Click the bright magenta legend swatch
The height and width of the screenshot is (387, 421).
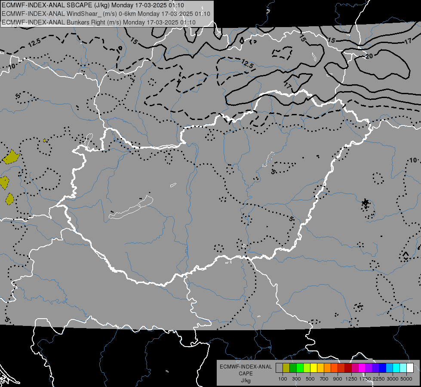362,368
